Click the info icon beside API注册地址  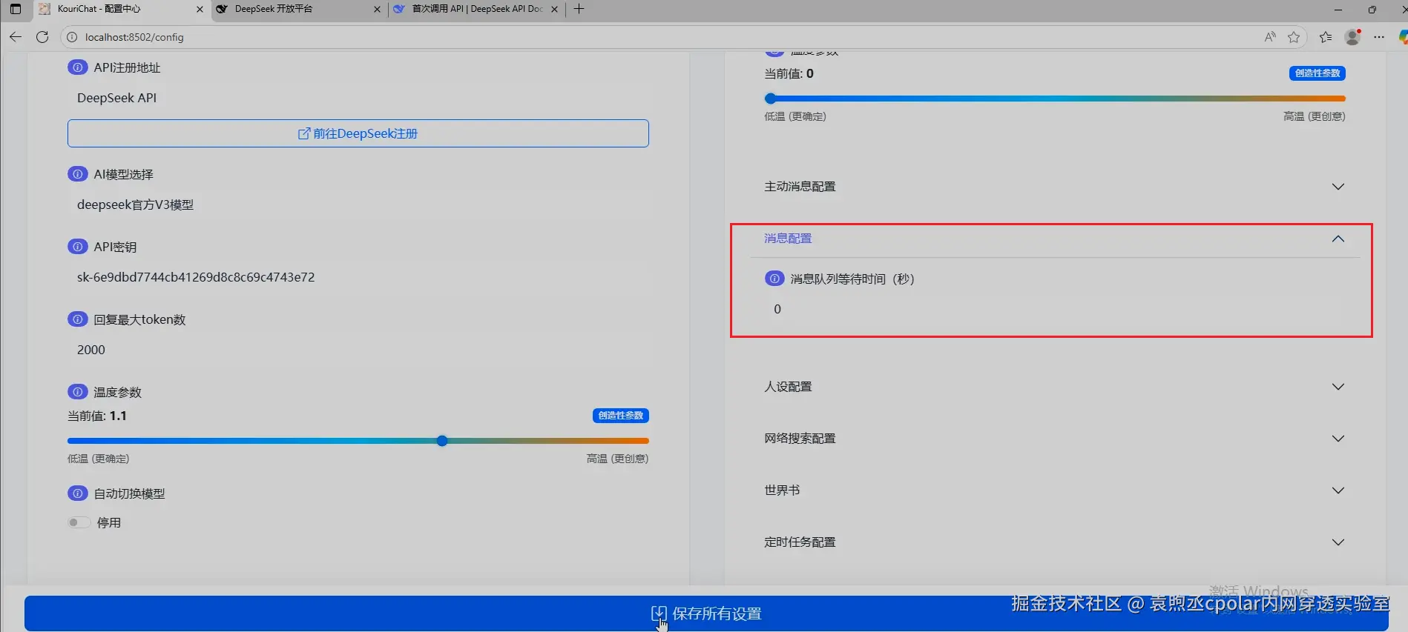[77, 67]
